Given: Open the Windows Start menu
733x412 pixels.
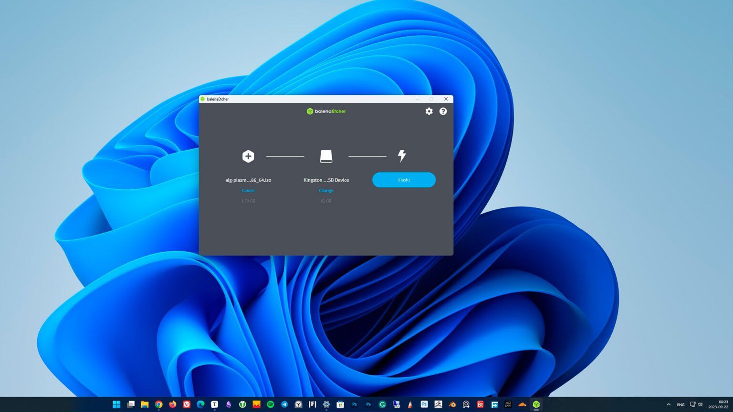Looking at the screenshot, I should tap(116, 404).
